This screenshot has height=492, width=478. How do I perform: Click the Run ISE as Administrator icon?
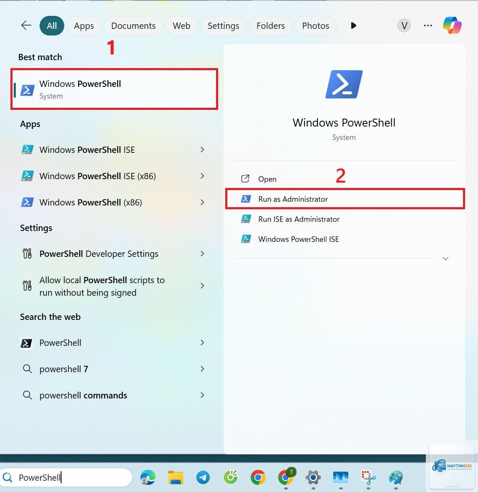246,219
